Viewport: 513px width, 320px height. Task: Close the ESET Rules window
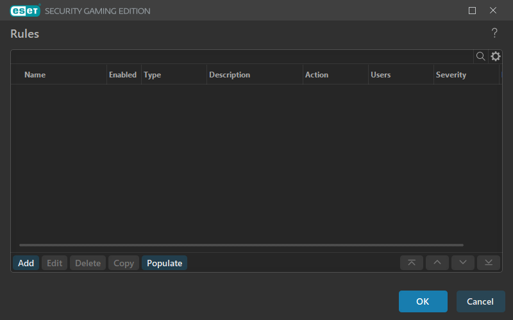[492, 10]
